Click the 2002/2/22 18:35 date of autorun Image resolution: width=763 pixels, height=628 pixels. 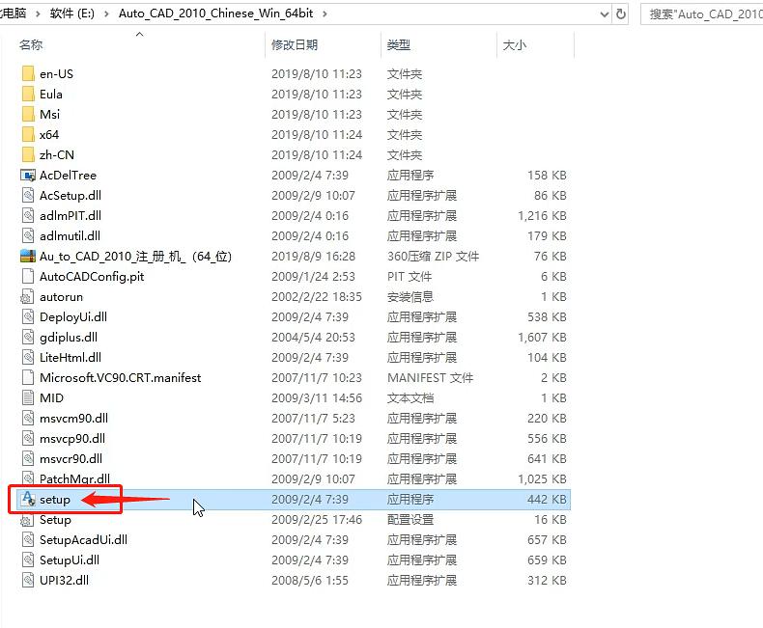(317, 297)
